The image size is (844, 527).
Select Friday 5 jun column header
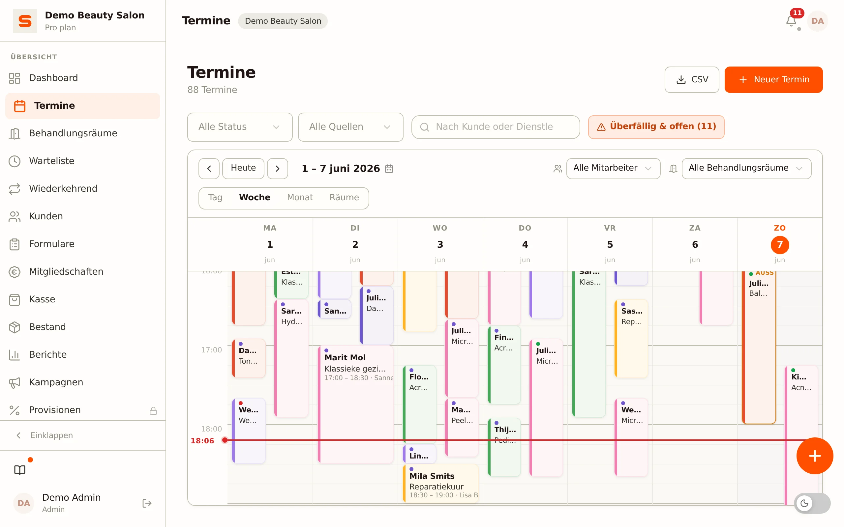click(x=610, y=244)
